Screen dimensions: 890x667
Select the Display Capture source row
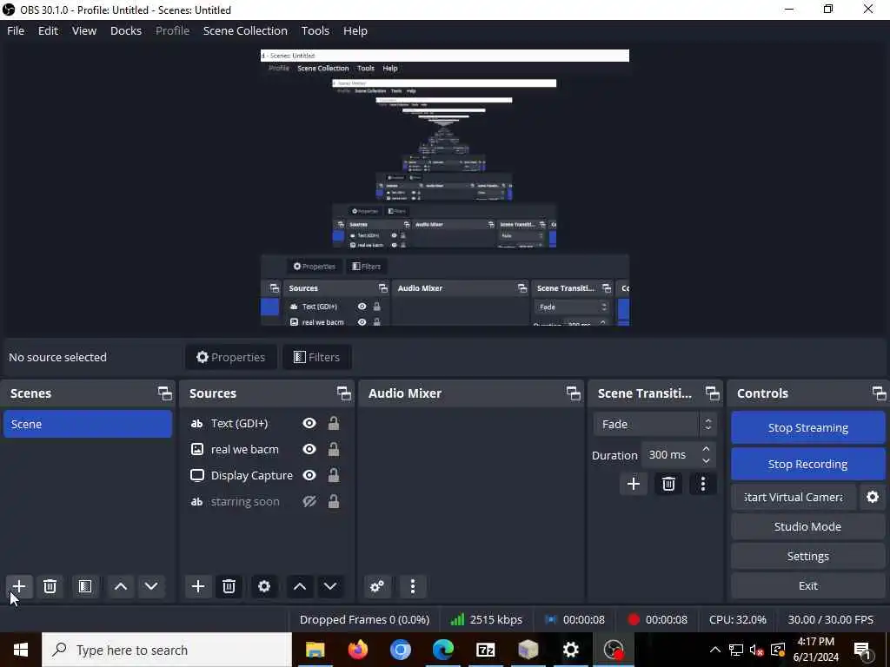coord(267,475)
